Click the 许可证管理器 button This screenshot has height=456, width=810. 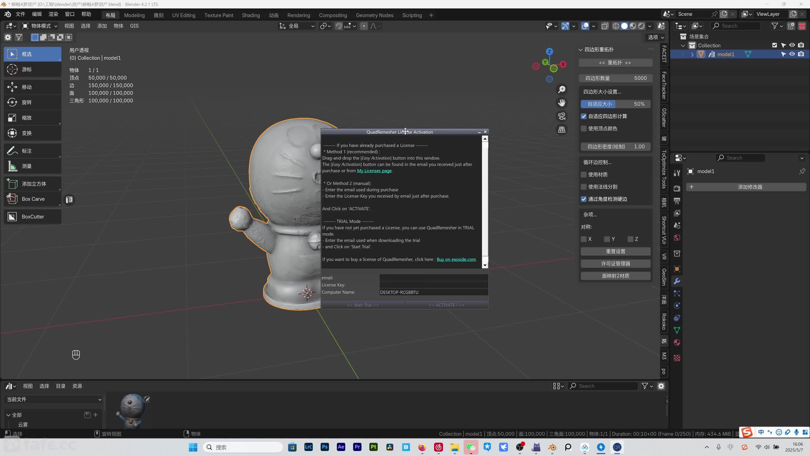(615, 264)
